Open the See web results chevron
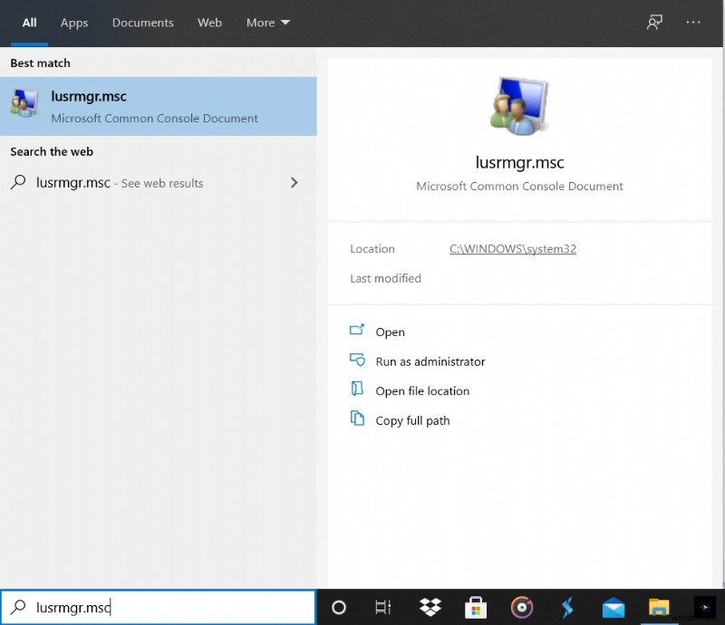The height and width of the screenshot is (625, 725). [294, 182]
